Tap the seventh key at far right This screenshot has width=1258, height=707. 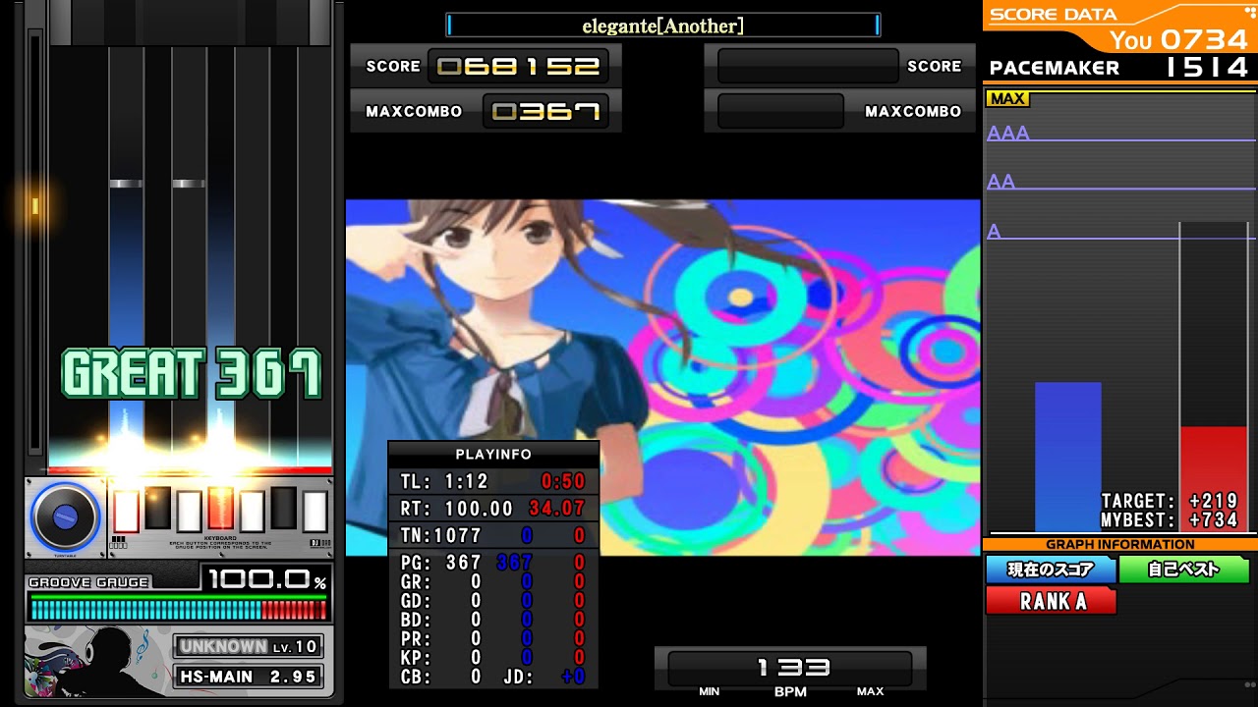314,512
